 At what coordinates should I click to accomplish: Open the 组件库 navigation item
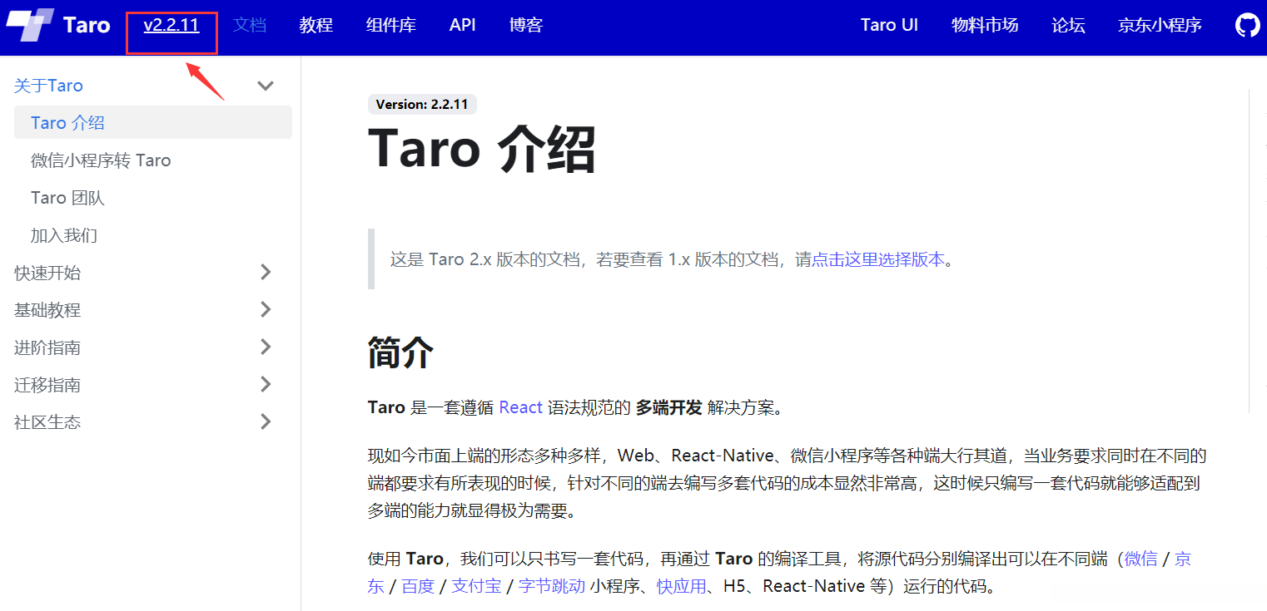pyautogui.click(x=390, y=25)
